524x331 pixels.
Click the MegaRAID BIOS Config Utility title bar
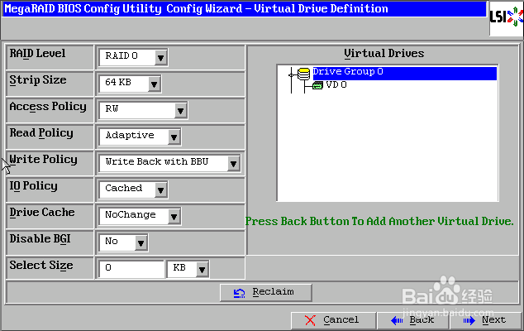click(x=244, y=9)
